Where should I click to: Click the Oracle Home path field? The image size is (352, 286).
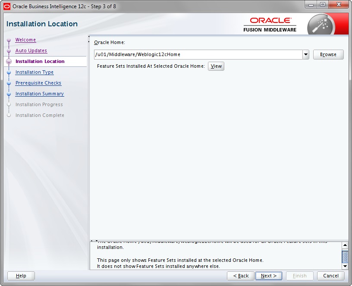(198, 54)
